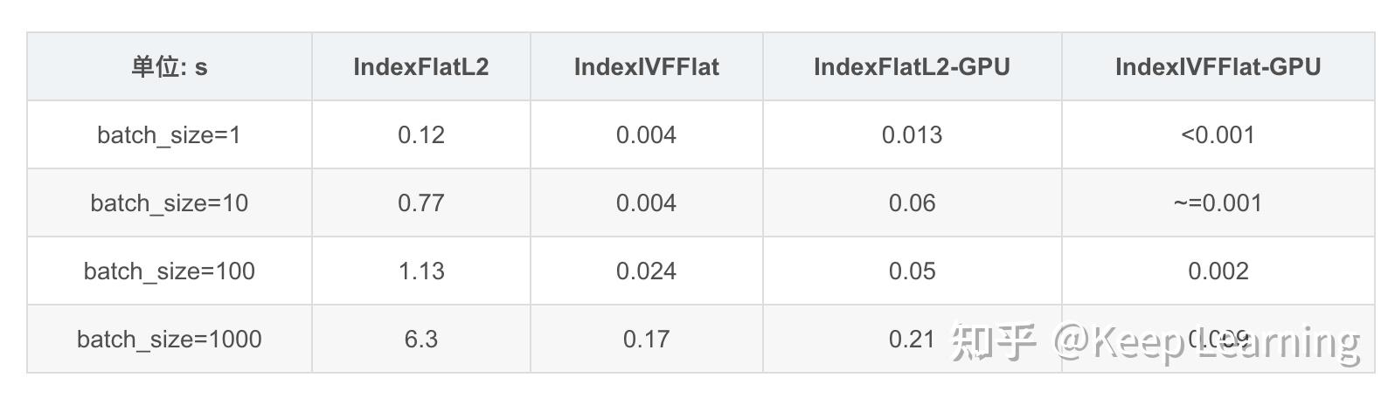Click the 0.12 value cell
Viewport: 1395px width, 405px height.
420,135
